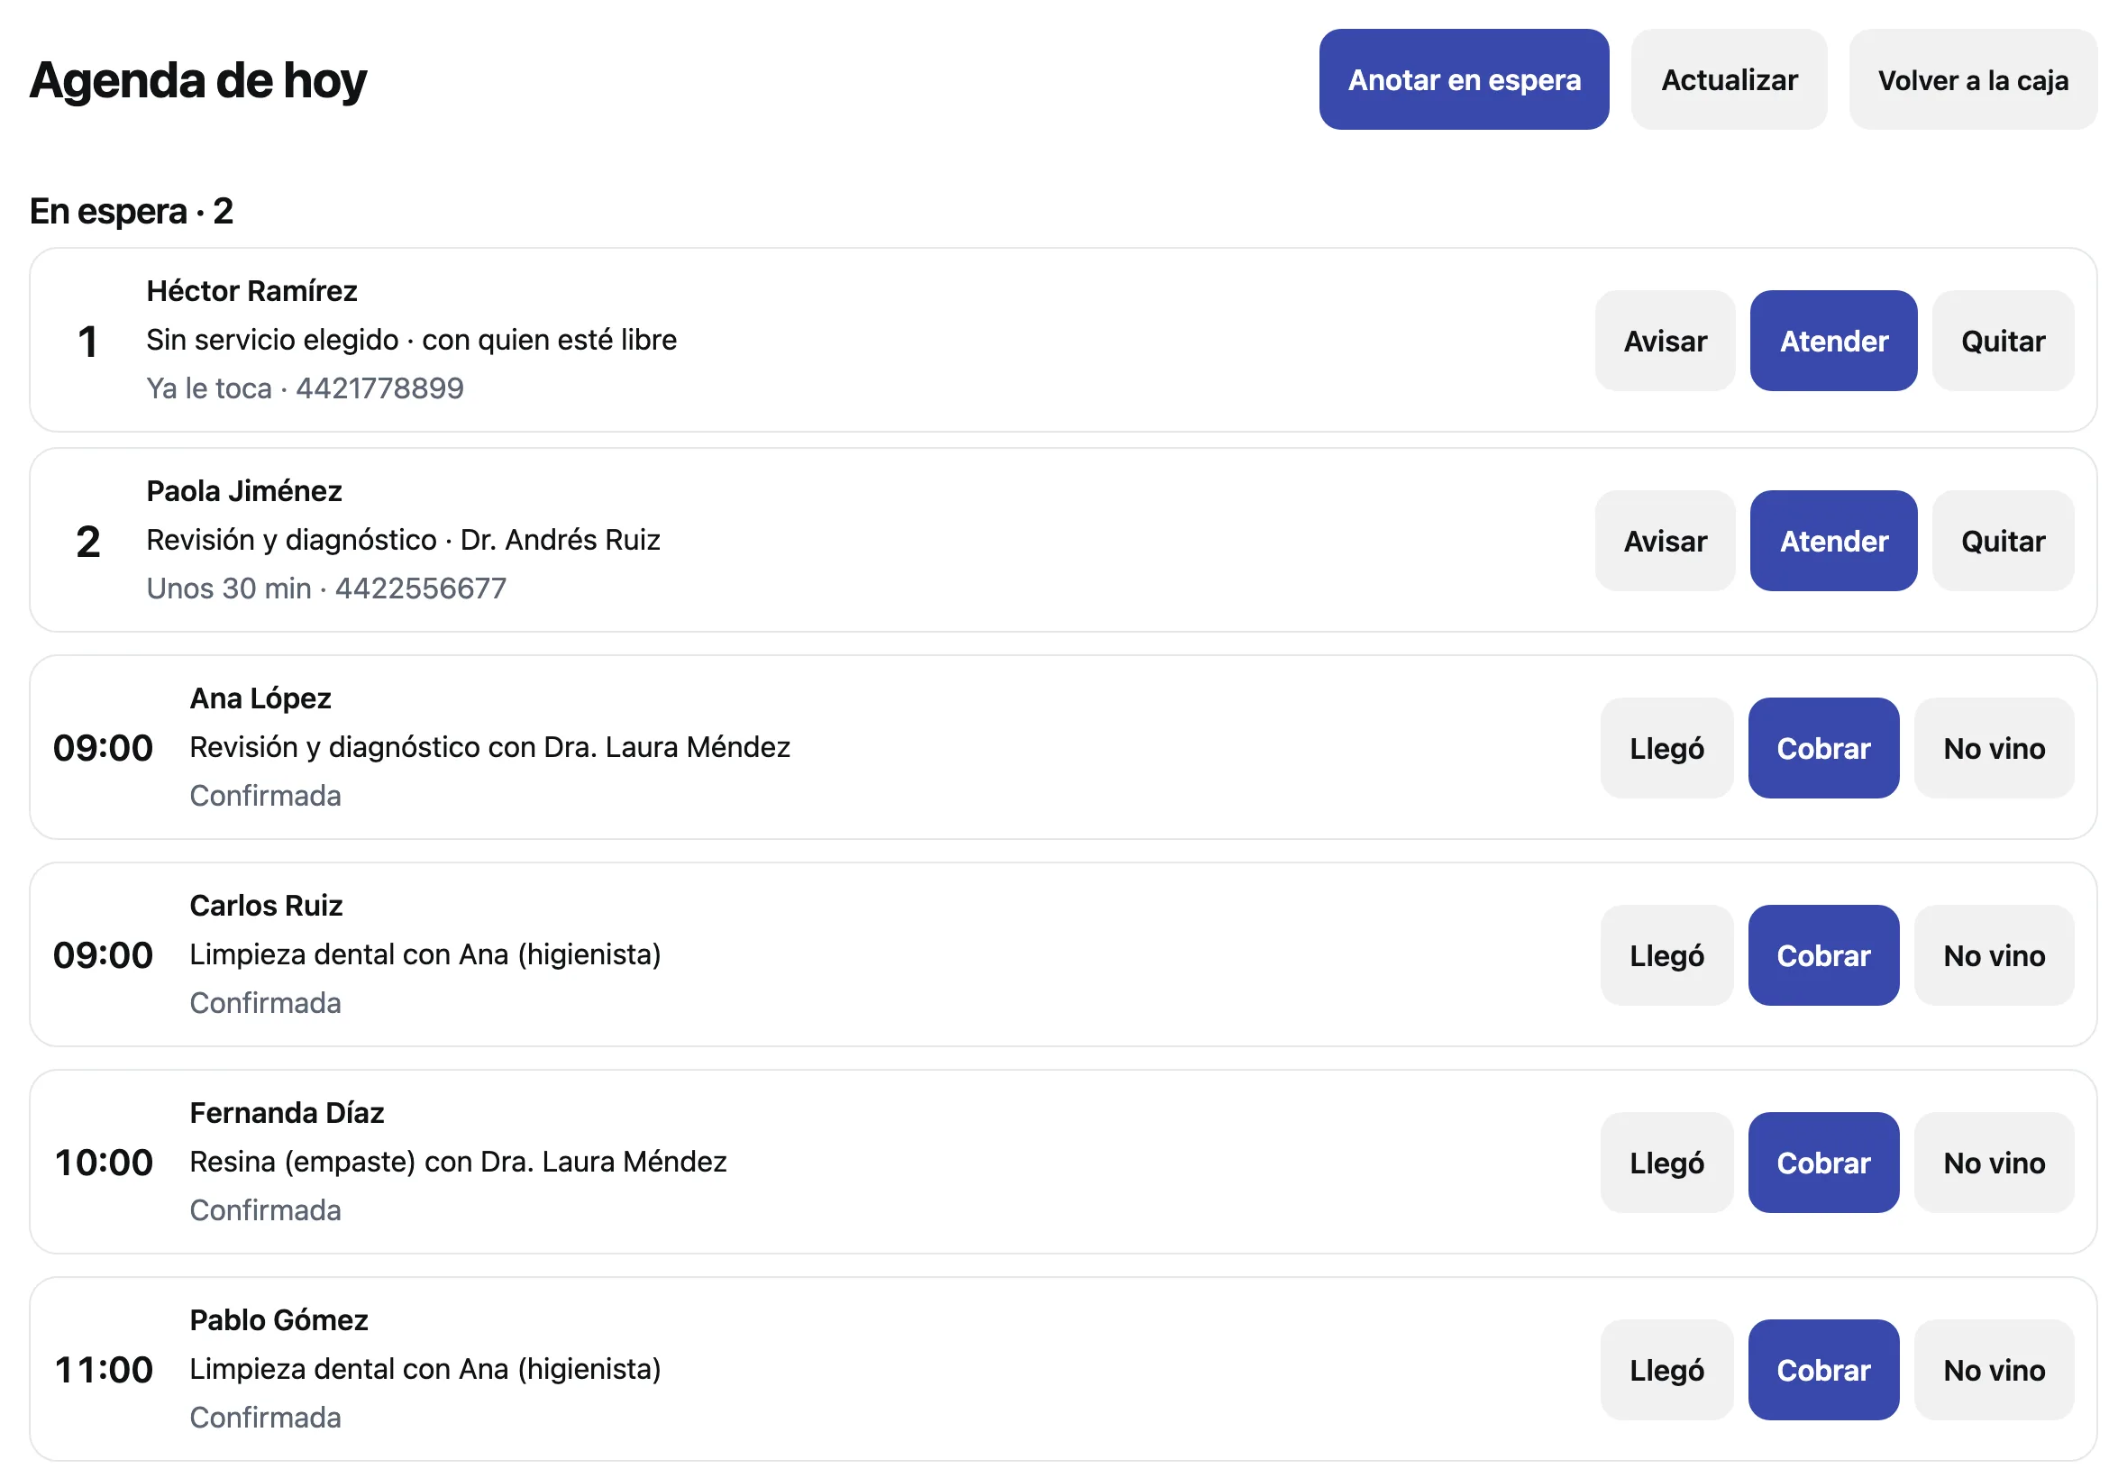Mark Fernanda Díaz as Llegó
Viewport: 2127px width, 1478px height.
point(1666,1163)
